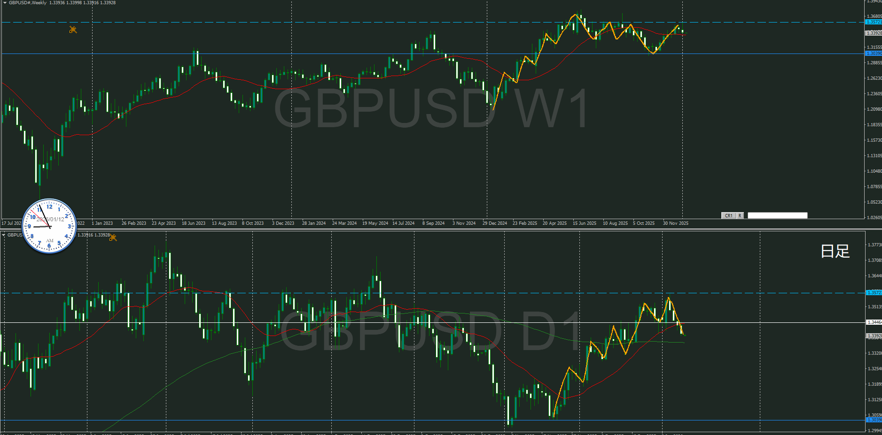Click the 29 Dec 2024 date on time axis
882x435 pixels.
pyautogui.click(x=495, y=223)
